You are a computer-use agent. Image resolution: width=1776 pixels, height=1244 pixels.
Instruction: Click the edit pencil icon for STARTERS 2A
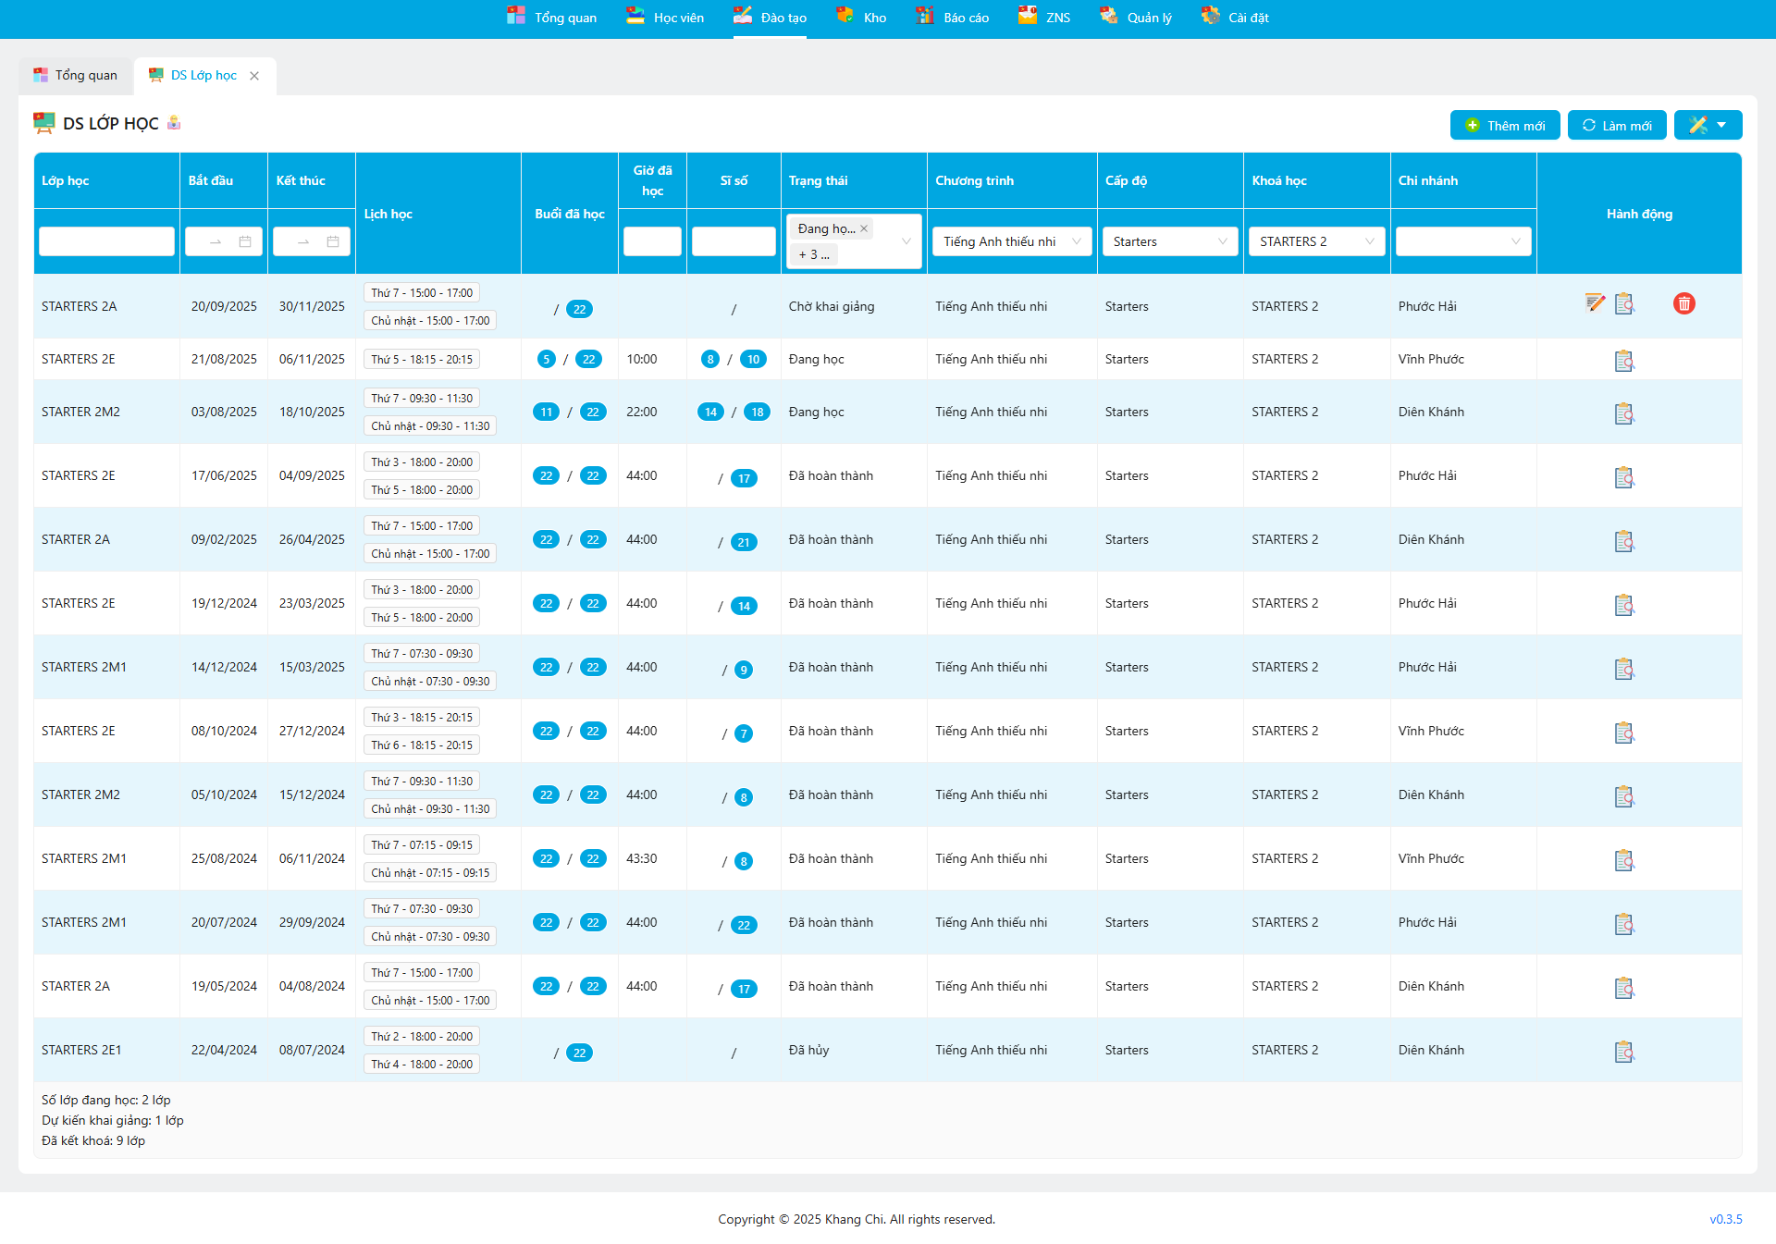(x=1595, y=303)
